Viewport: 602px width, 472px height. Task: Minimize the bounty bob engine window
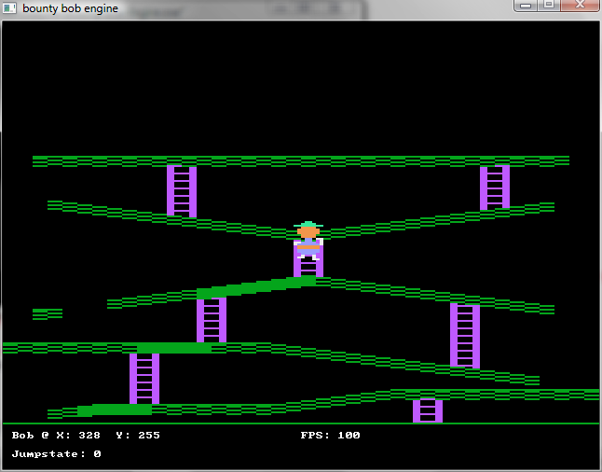pos(527,6)
